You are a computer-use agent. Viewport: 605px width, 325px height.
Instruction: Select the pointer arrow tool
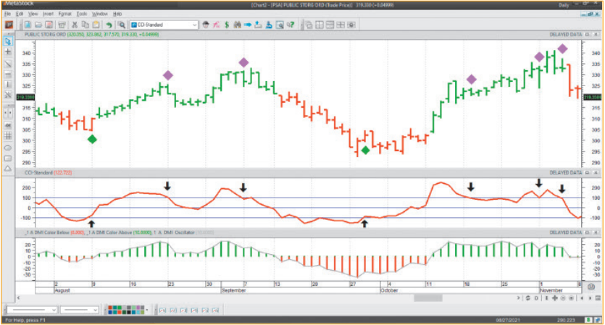coord(8,41)
